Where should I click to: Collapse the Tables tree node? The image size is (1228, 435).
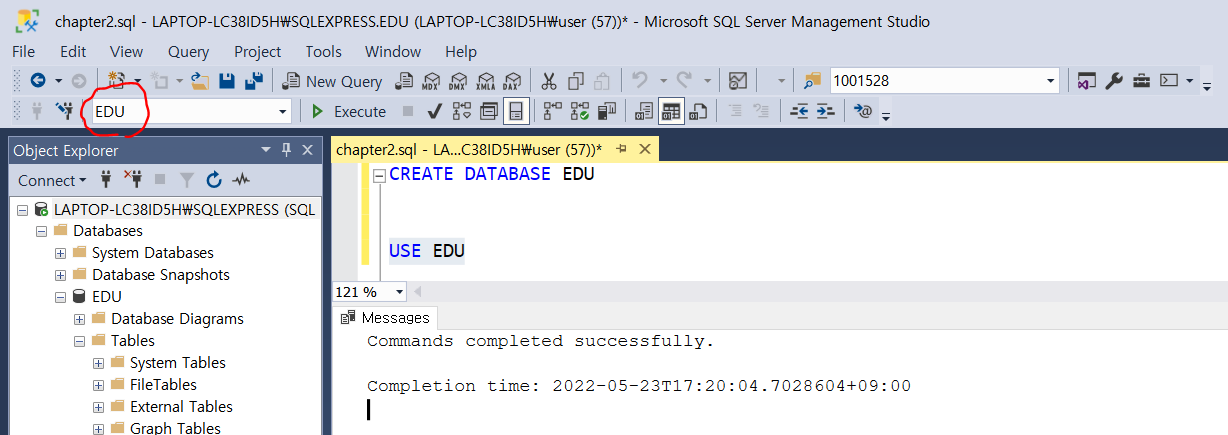(x=79, y=341)
